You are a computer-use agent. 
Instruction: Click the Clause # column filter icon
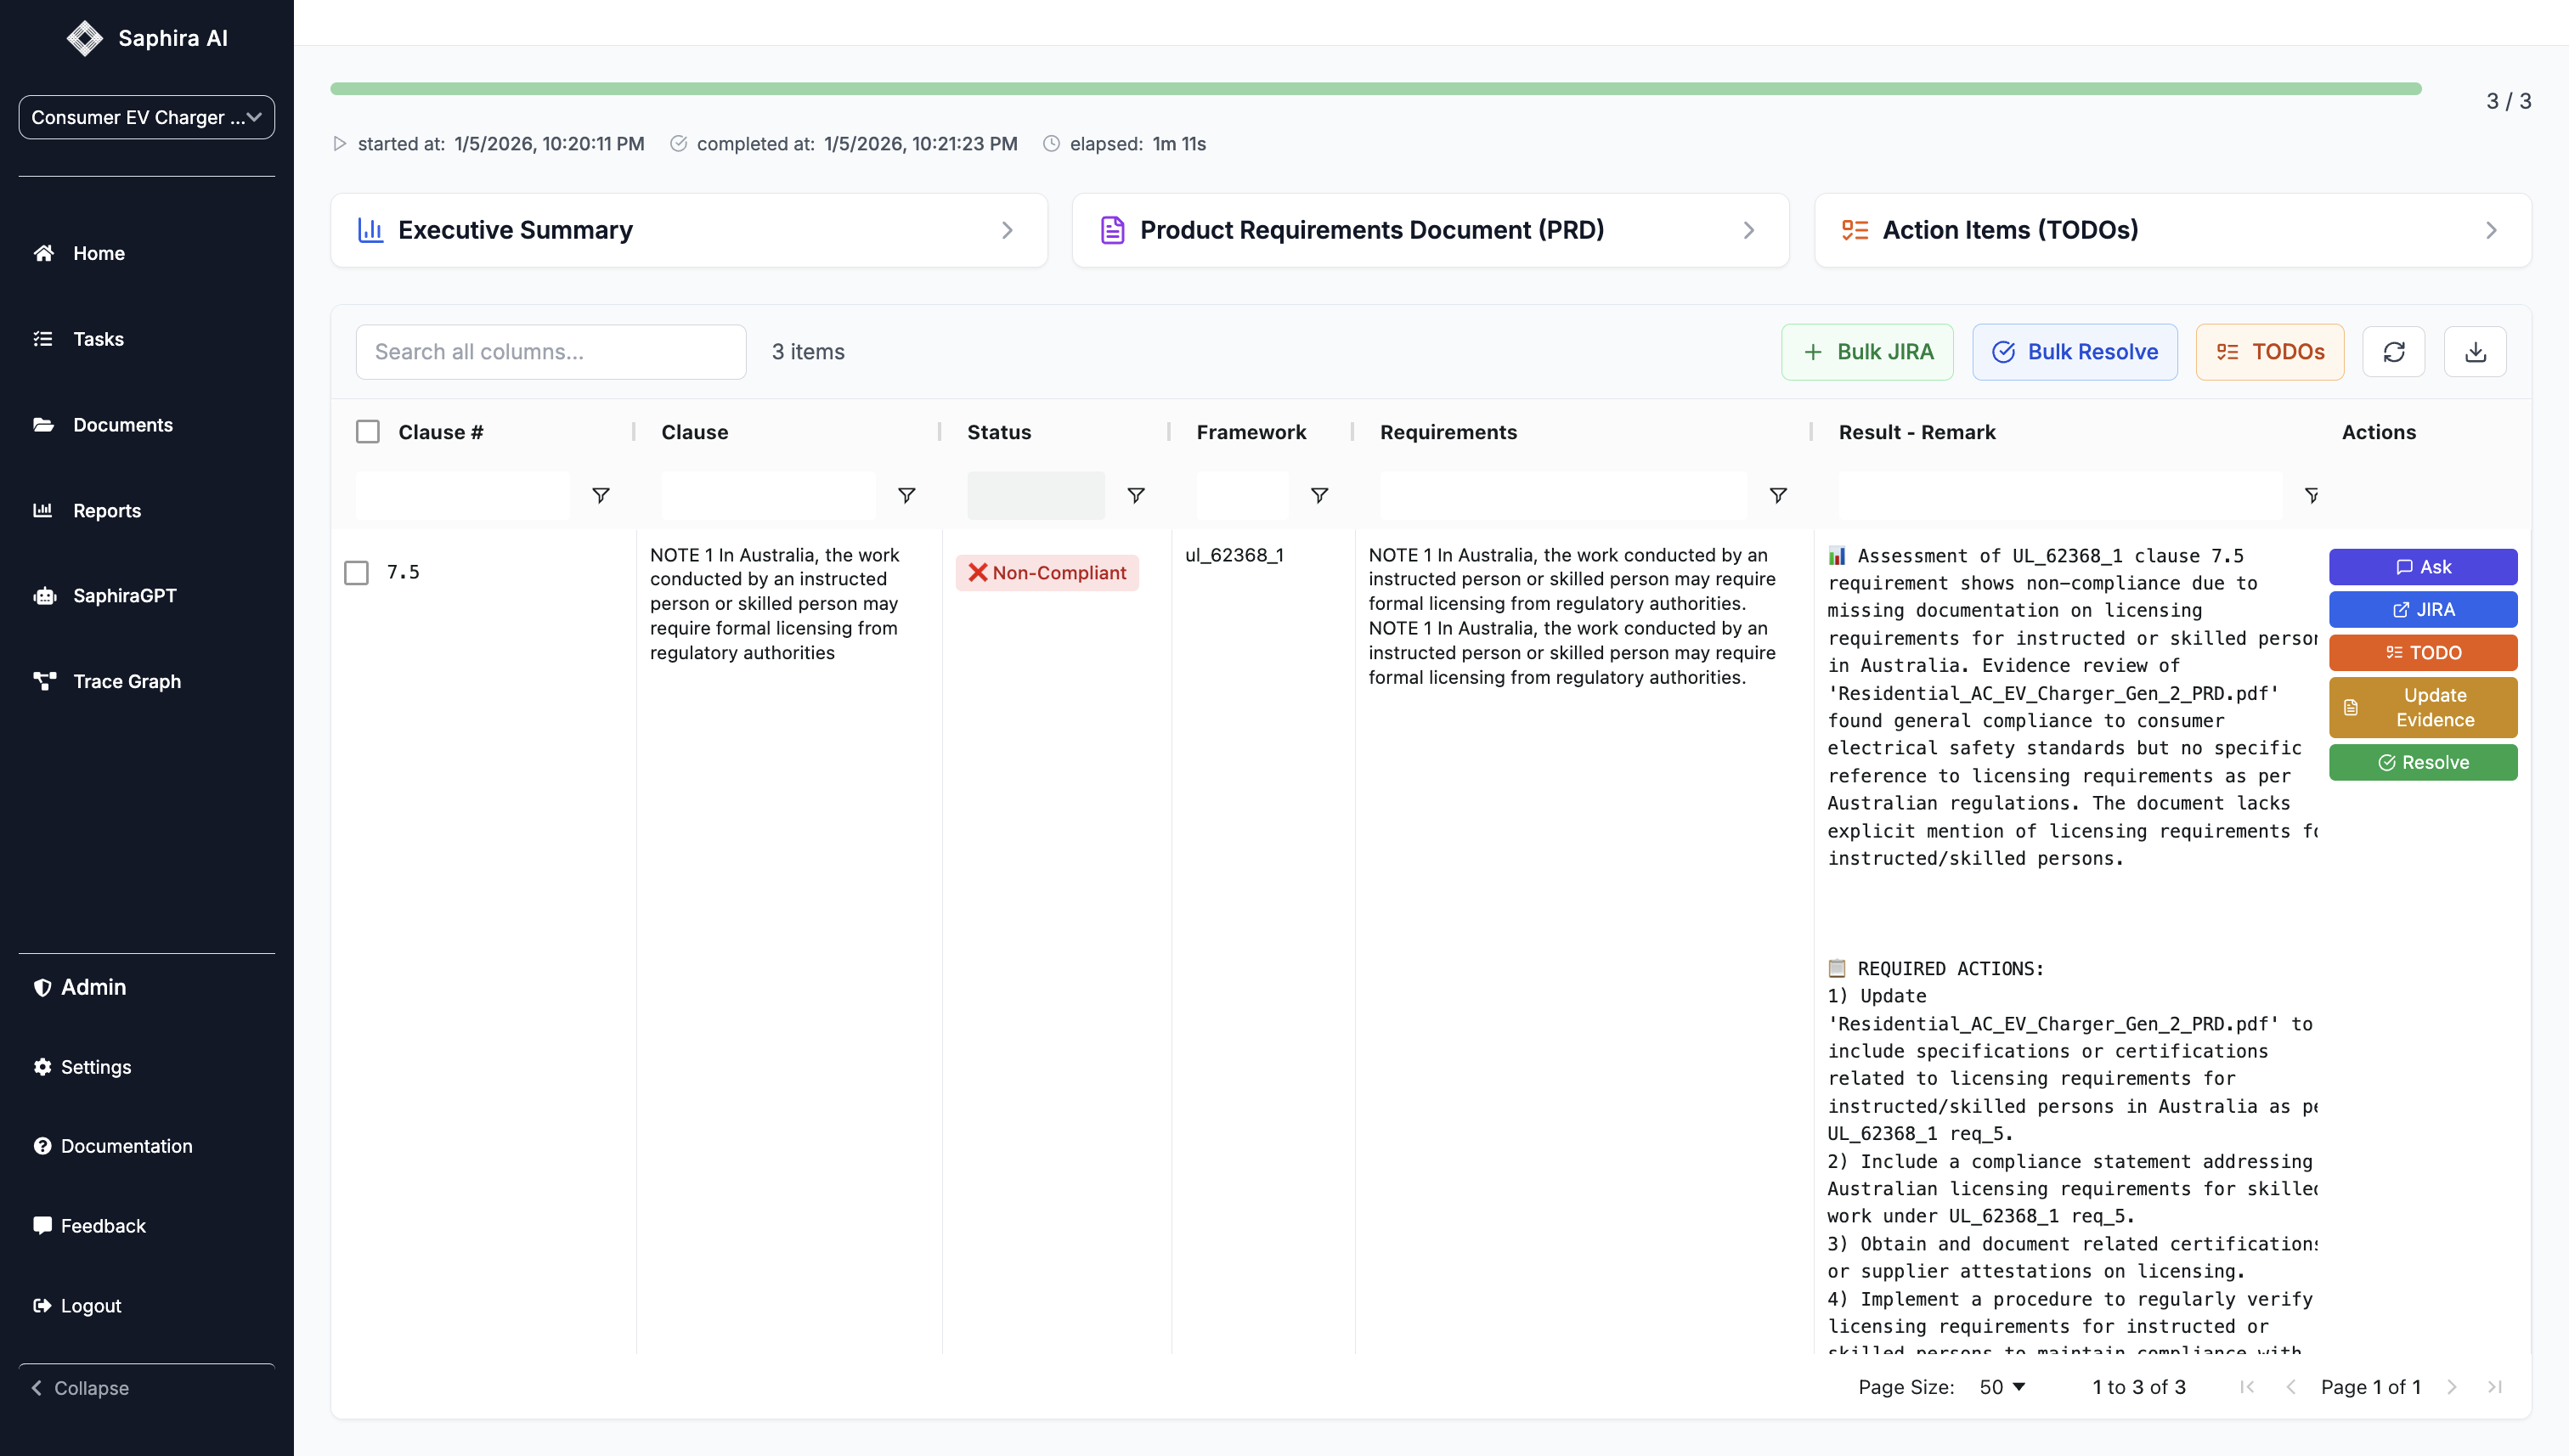click(x=601, y=496)
